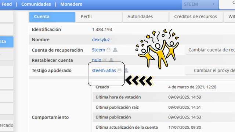
Task: Click the Testigo apoderado label
Action: point(51,71)
